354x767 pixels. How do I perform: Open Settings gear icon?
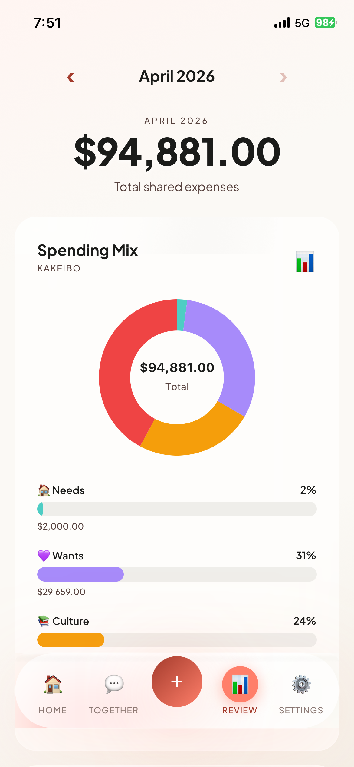coord(301,684)
